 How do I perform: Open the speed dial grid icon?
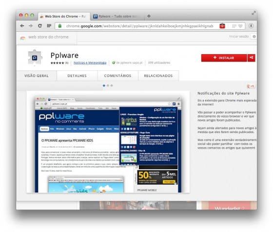[49, 26]
